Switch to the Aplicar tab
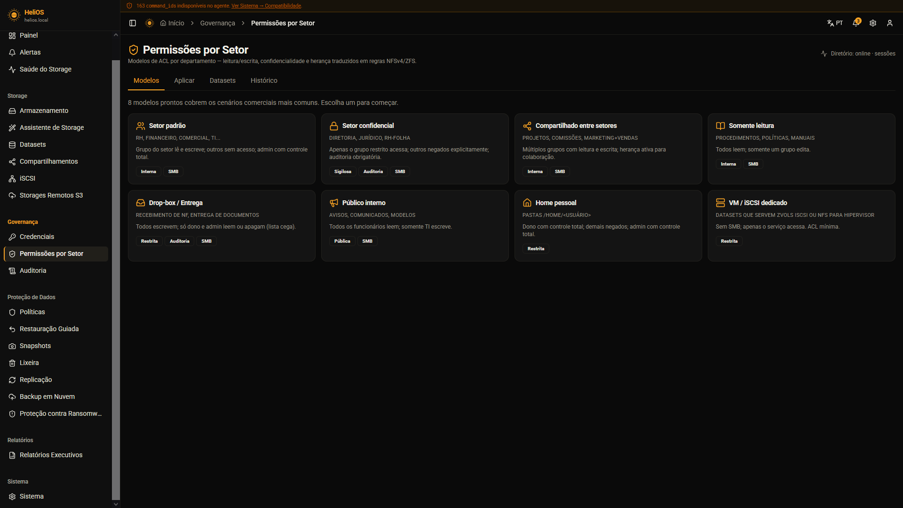 click(x=184, y=80)
